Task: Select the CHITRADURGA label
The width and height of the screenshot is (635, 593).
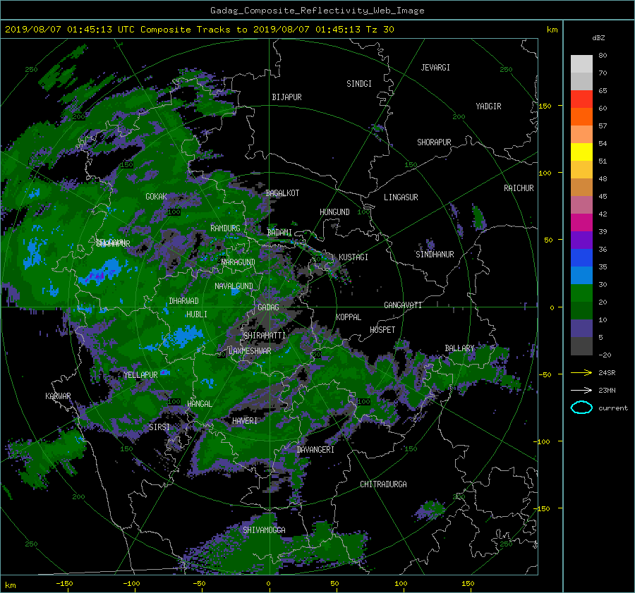Action: (384, 484)
